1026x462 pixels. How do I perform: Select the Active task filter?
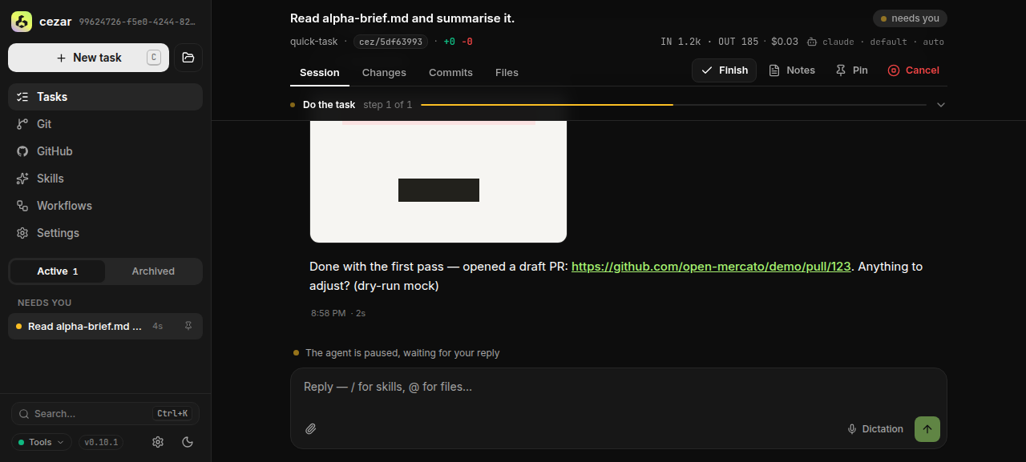point(58,271)
